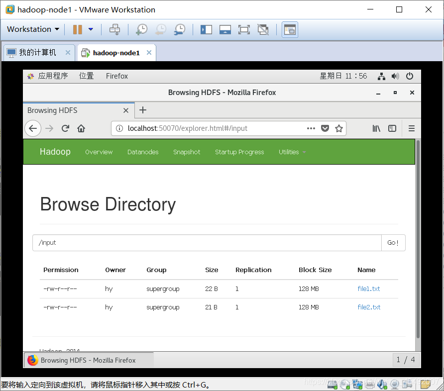Open the Firefox hamburger menu
This screenshot has height=391, width=444.
coord(412,128)
